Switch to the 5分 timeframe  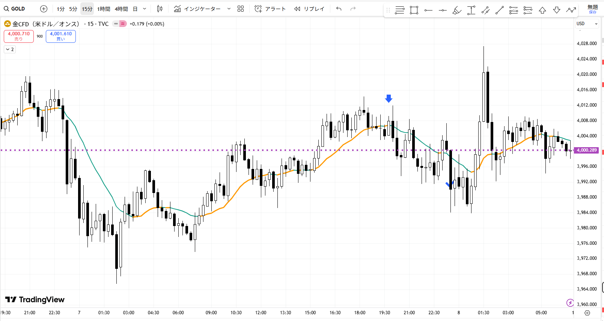pyautogui.click(x=73, y=9)
